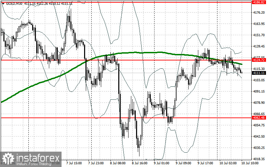267x167 pixels.
Task: Select the 4151.70 price axis value
Action: coord(259,35)
